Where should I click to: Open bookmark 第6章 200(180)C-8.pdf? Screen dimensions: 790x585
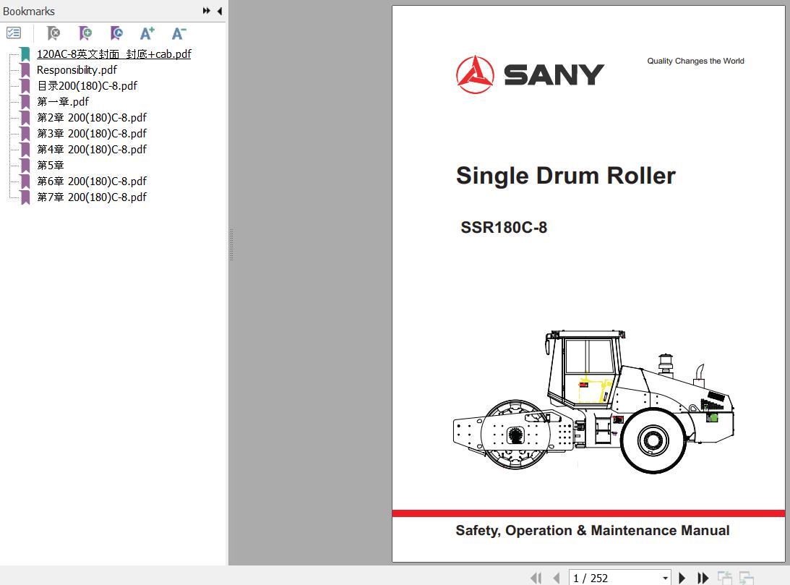tap(92, 181)
